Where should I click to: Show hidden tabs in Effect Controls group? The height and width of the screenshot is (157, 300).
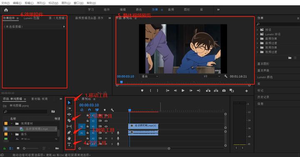point(110,18)
